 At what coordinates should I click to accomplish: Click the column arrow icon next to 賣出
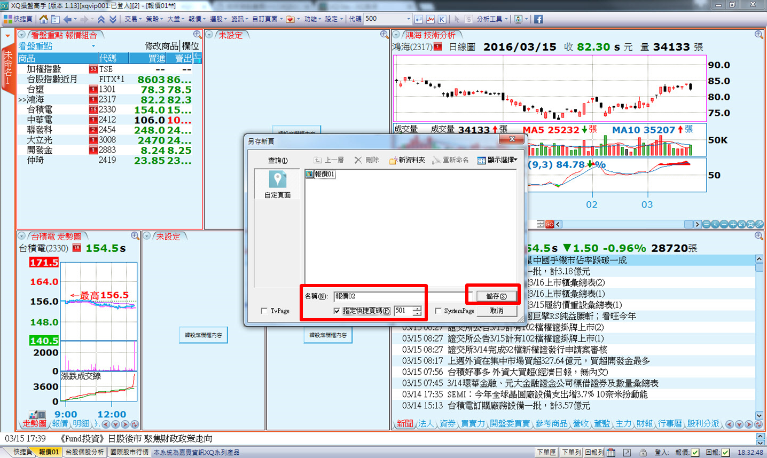(197, 58)
